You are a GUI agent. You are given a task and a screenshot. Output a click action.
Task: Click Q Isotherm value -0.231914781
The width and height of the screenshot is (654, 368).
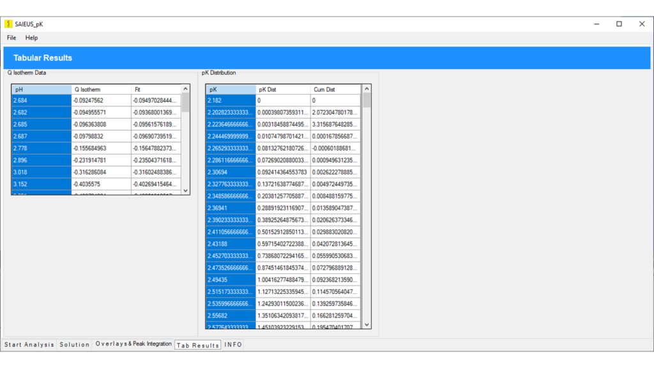[x=102, y=160]
